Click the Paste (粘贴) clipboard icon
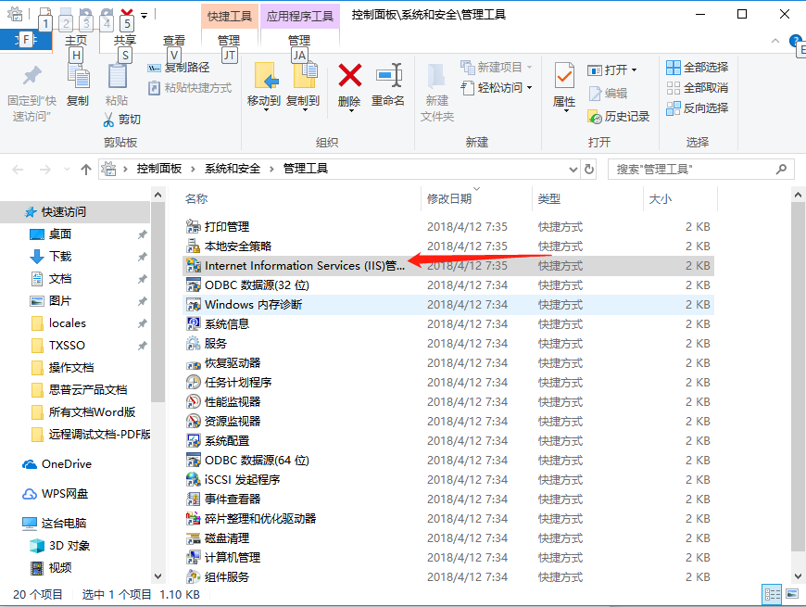Image resolution: width=806 pixels, height=607 pixels. (x=117, y=76)
